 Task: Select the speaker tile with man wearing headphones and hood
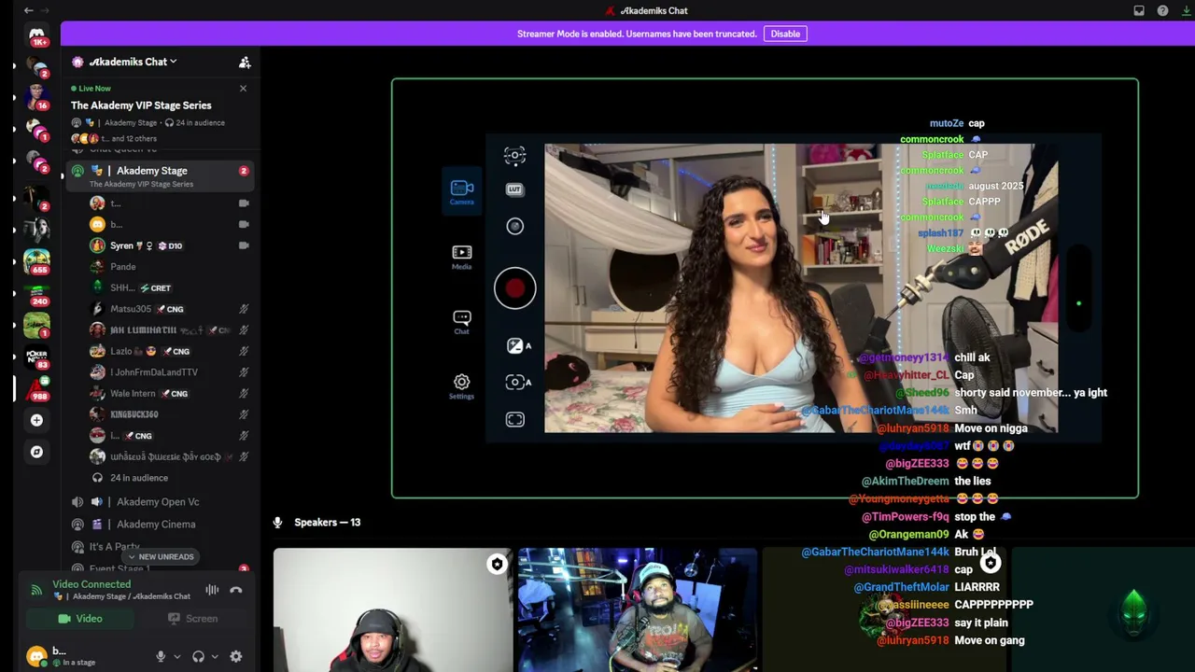coord(392,610)
